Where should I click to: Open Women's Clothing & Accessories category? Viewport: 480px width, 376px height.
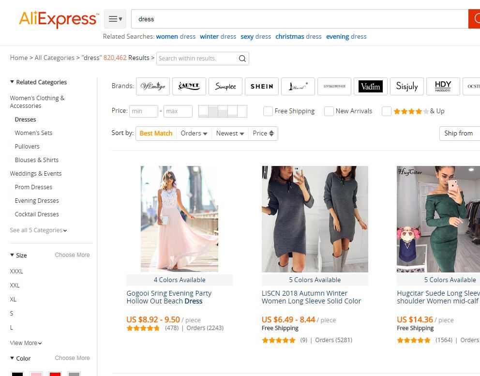37,102
